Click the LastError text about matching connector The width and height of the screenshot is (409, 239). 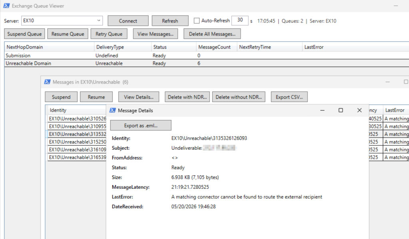(247, 197)
